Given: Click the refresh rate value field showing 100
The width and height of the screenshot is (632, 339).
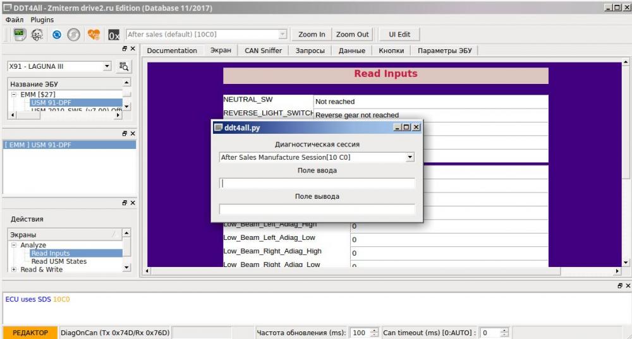Looking at the screenshot, I should (x=360, y=333).
